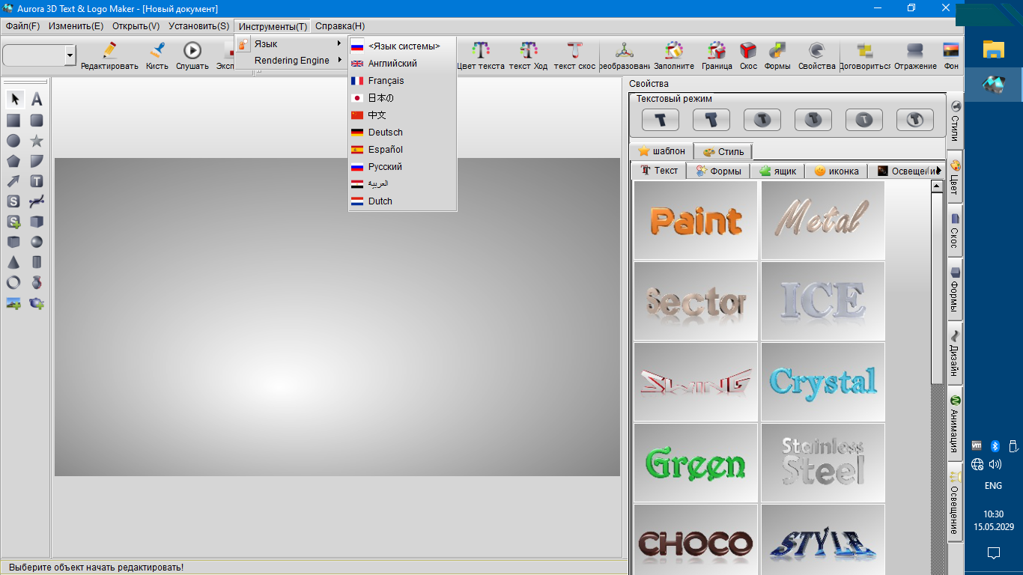Click the Кисть brush toolbar icon
The width and height of the screenshot is (1023, 575).
(x=157, y=55)
